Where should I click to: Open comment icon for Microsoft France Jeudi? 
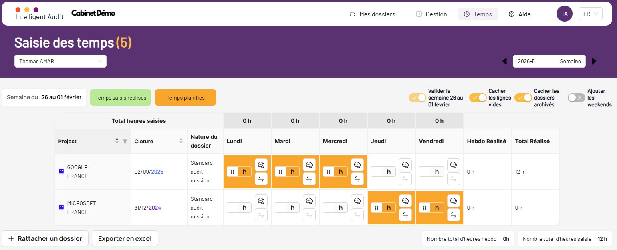pos(405,201)
